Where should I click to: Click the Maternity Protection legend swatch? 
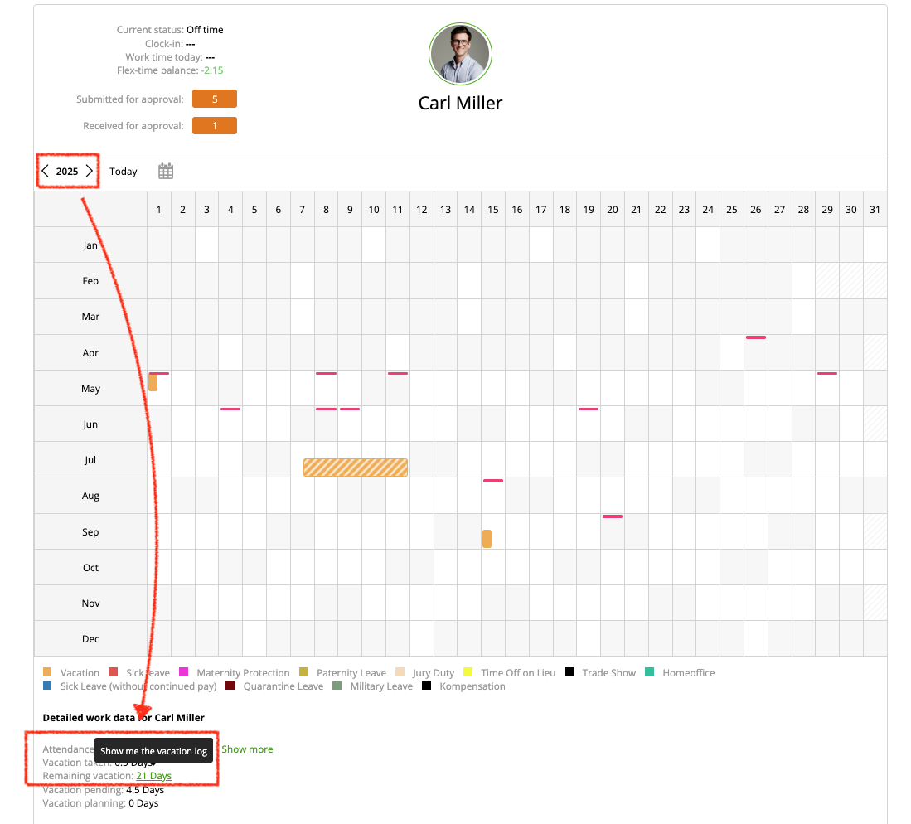(184, 673)
